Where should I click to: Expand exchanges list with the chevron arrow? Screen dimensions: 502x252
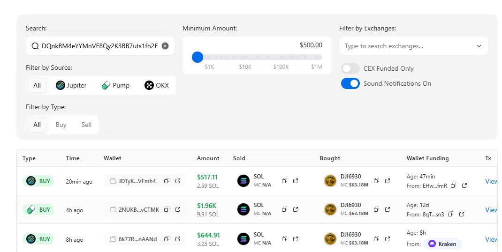(479, 46)
